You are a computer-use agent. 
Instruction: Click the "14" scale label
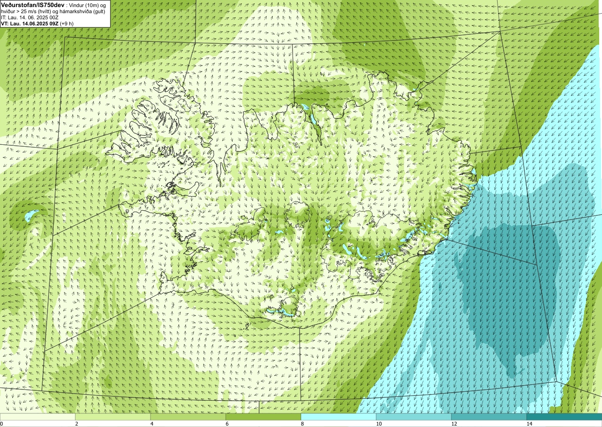pyautogui.click(x=530, y=424)
